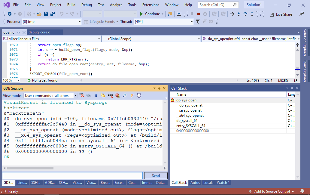
Task: Click the notifications bell in the status bar
Action: pos(302,191)
